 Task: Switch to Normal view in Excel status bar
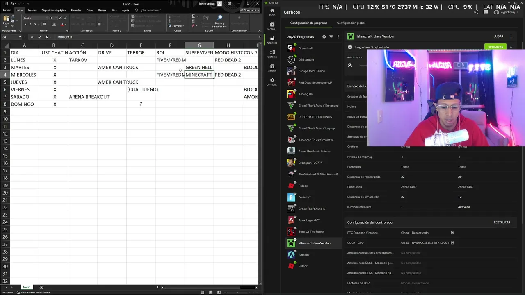202,293
